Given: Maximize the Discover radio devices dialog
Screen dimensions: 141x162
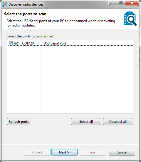Looking at the screenshot, I should pyautogui.click(x=121, y=3).
